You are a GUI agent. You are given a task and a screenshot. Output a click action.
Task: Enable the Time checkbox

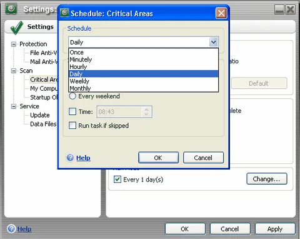pyautogui.click(x=72, y=111)
